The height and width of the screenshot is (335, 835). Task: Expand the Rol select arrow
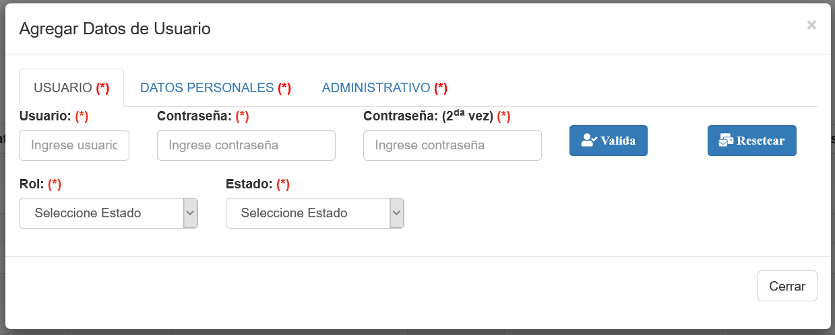pyautogui.click(x=191, y=213)
